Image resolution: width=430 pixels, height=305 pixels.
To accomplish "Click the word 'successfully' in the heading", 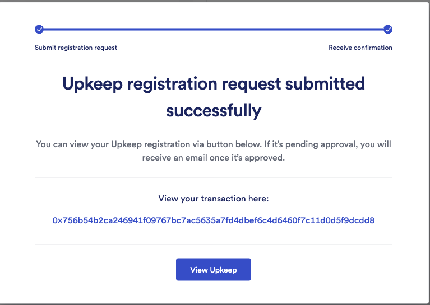I will [214, 111].
